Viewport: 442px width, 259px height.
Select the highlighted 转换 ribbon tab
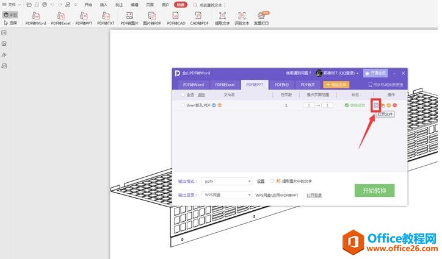coord(181,5)
